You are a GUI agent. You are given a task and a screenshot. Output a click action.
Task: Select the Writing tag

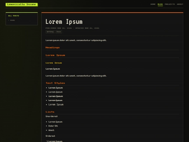50,32
